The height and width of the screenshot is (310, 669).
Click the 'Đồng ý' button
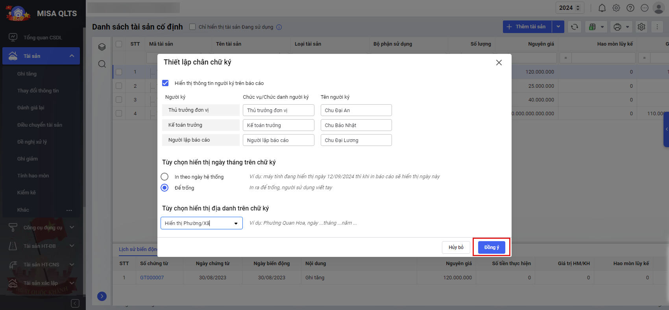(492, 247)
